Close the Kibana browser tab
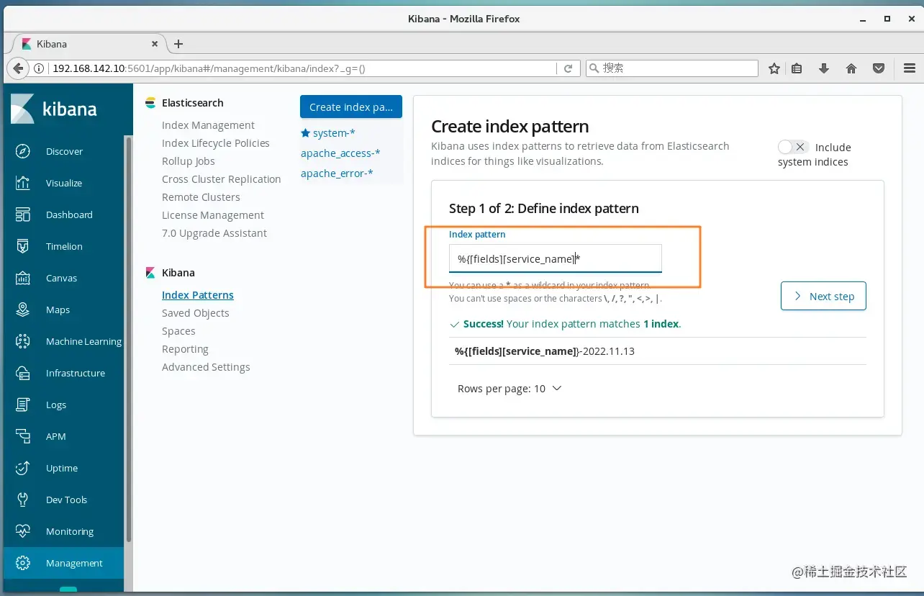This screenshot has width=924, height=596. coord(154,44)
